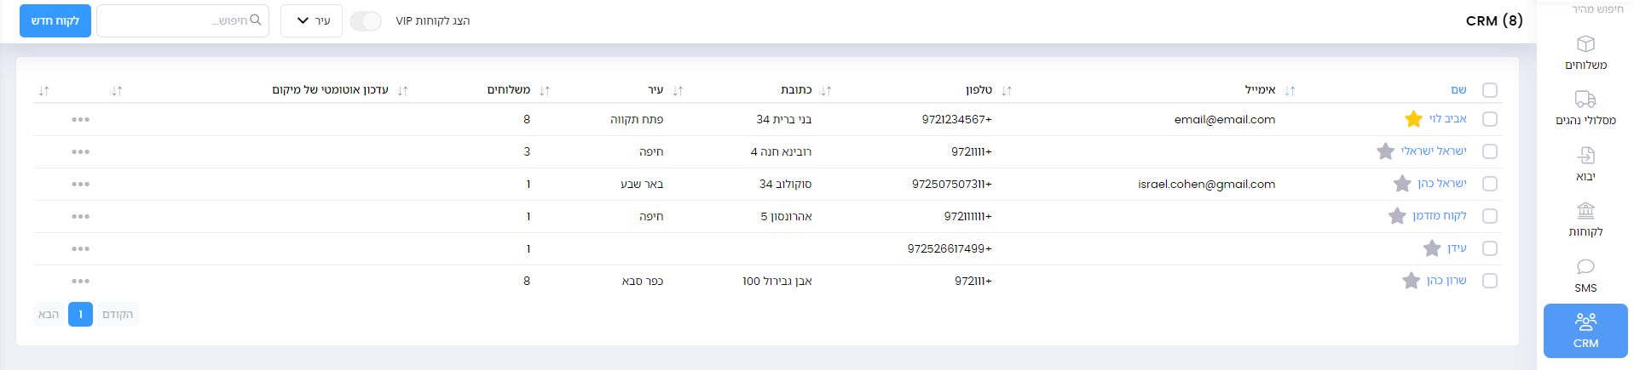This screenshot has height=370, width=1634.
Task: Click the לקוח חדש button
Action: pos(55,21)
